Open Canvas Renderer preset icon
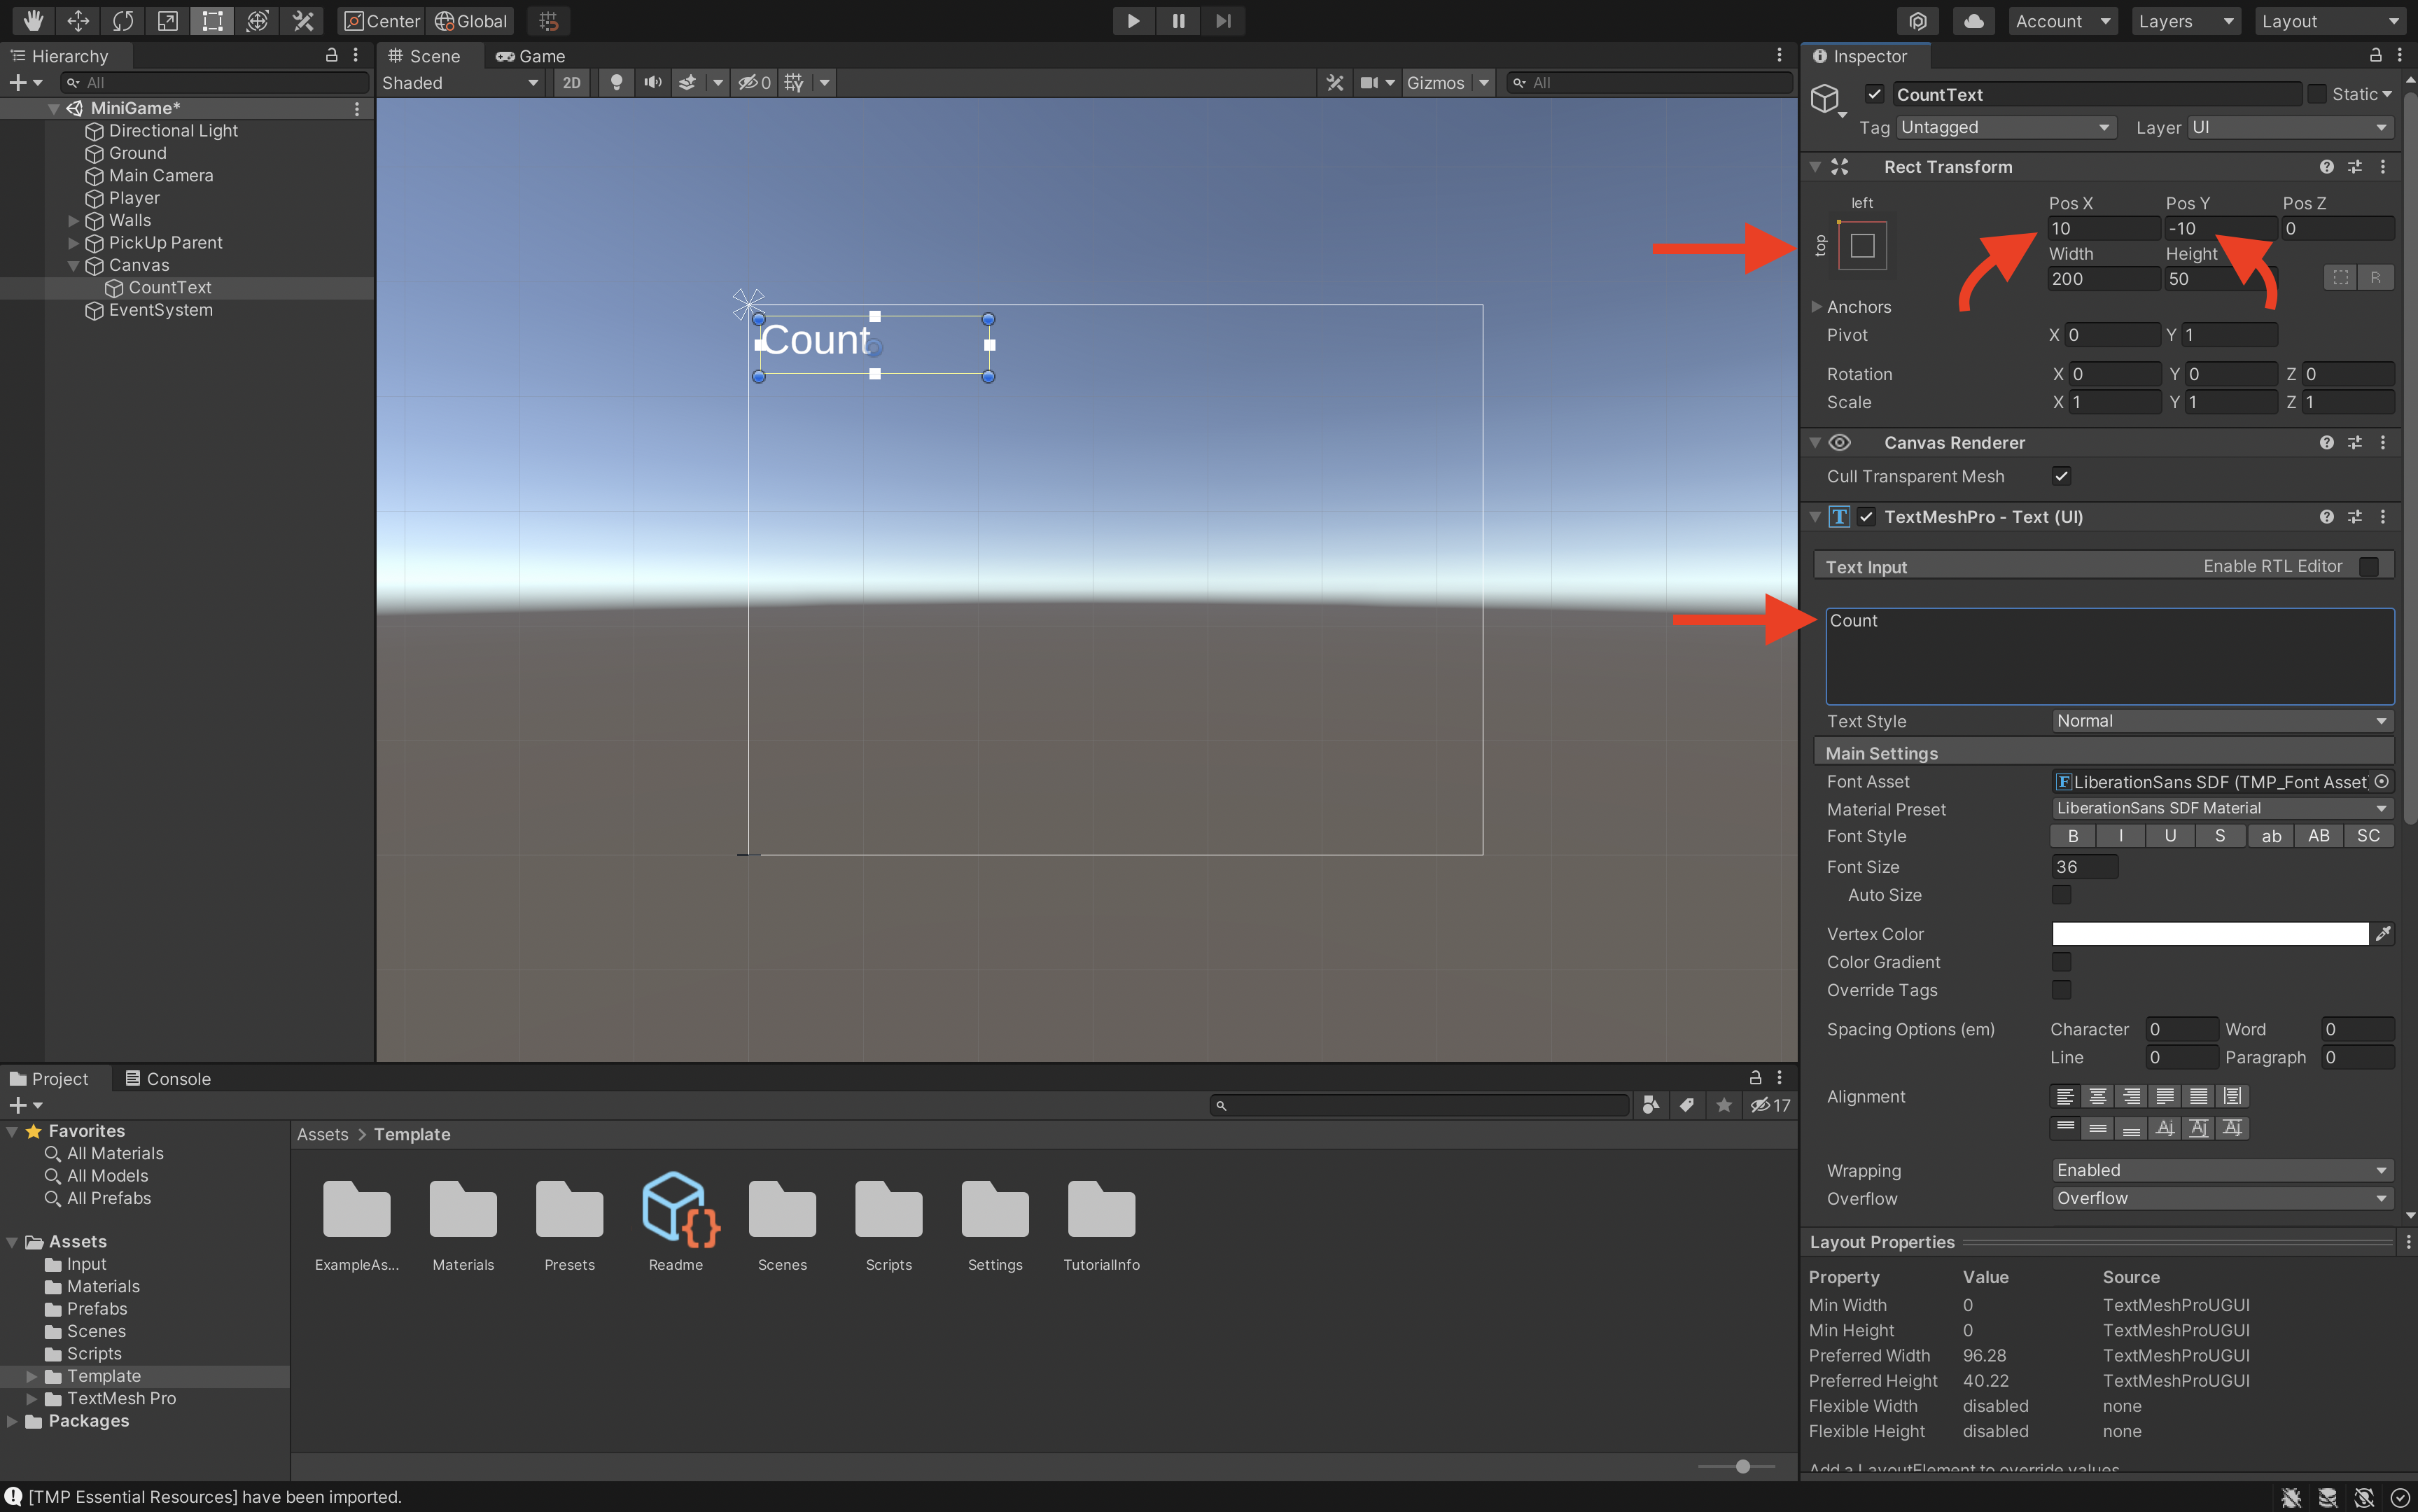Screen dimensions: 2418x1512 [x=2355, y=442]
